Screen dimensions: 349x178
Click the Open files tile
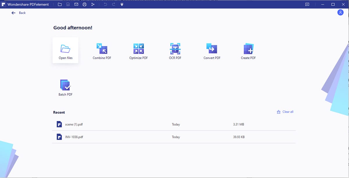65,50
